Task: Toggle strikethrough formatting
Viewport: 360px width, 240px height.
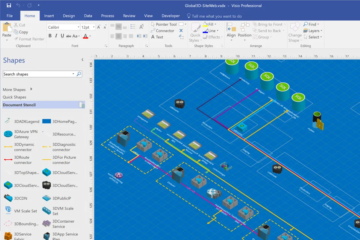Action: click(68, 36)
